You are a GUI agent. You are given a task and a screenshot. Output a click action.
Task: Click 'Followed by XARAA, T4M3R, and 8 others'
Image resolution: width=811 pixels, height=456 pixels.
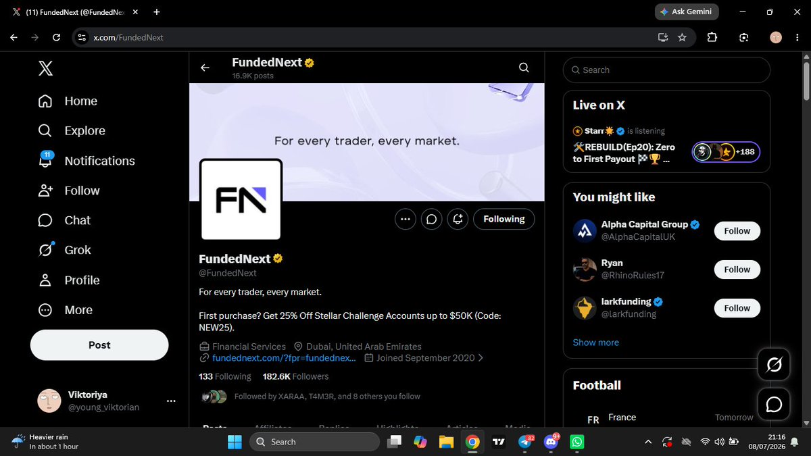point(327,397)
